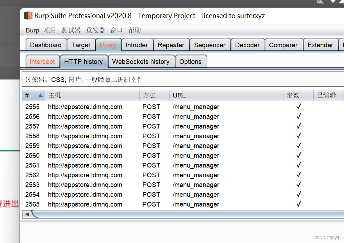Screen dimensions: 344x243
Task: Open the 测试器 menu
Action: (x=71, y=30)
